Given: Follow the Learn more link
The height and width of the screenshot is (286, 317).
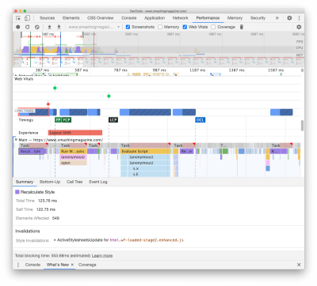Looking at the screenshot, I should pos(102,256).
